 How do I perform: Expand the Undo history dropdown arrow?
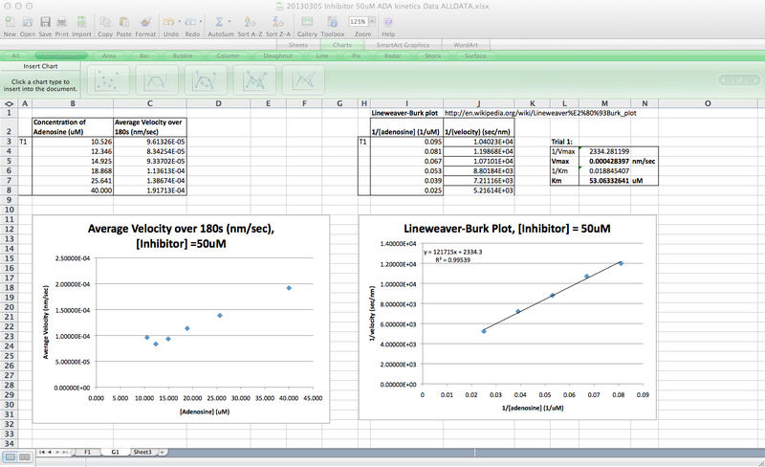click(x=181, y=20)
